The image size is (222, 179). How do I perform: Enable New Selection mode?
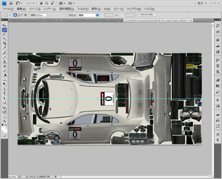tap(15, 15)
